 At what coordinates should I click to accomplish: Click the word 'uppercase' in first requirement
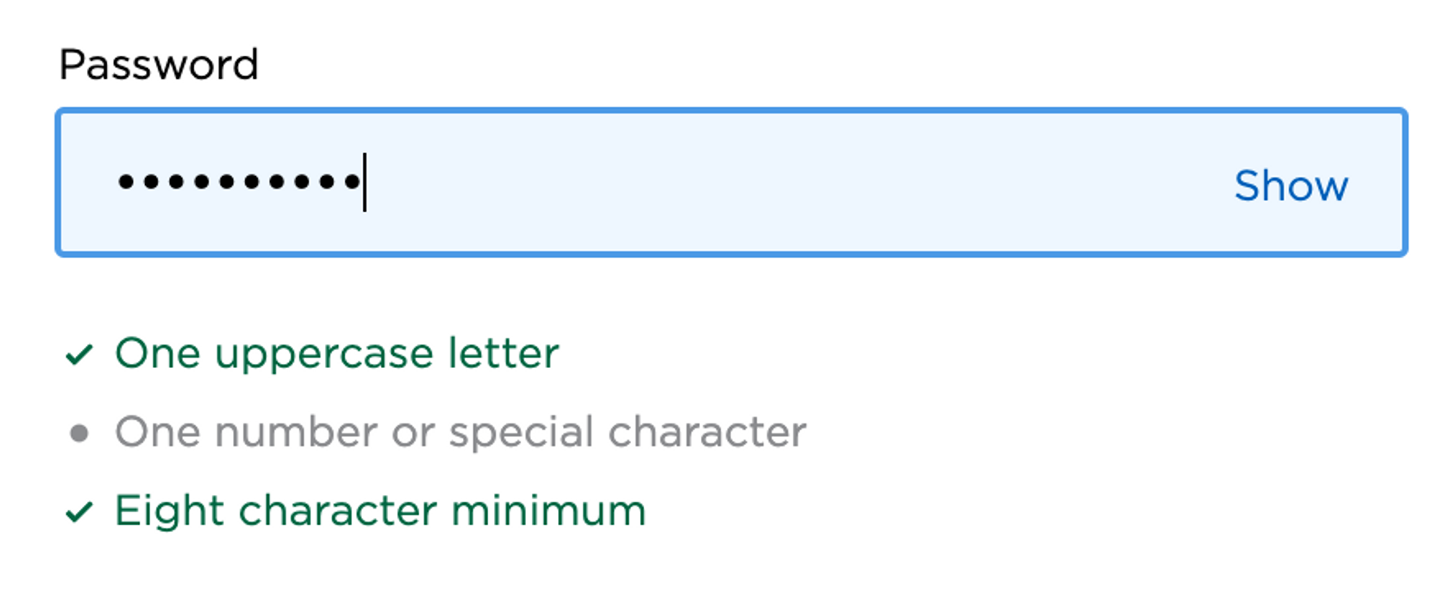click(324, 355)
